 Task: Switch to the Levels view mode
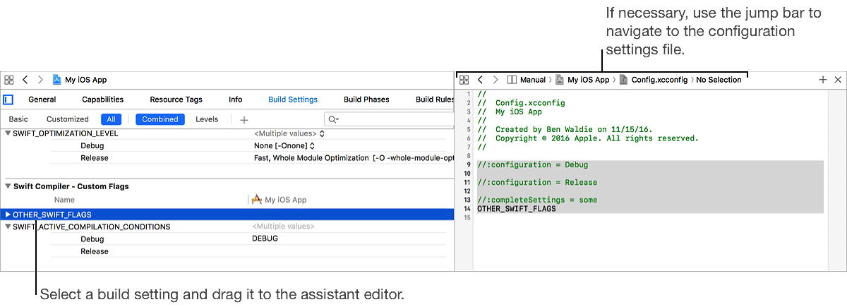(207, 119)
